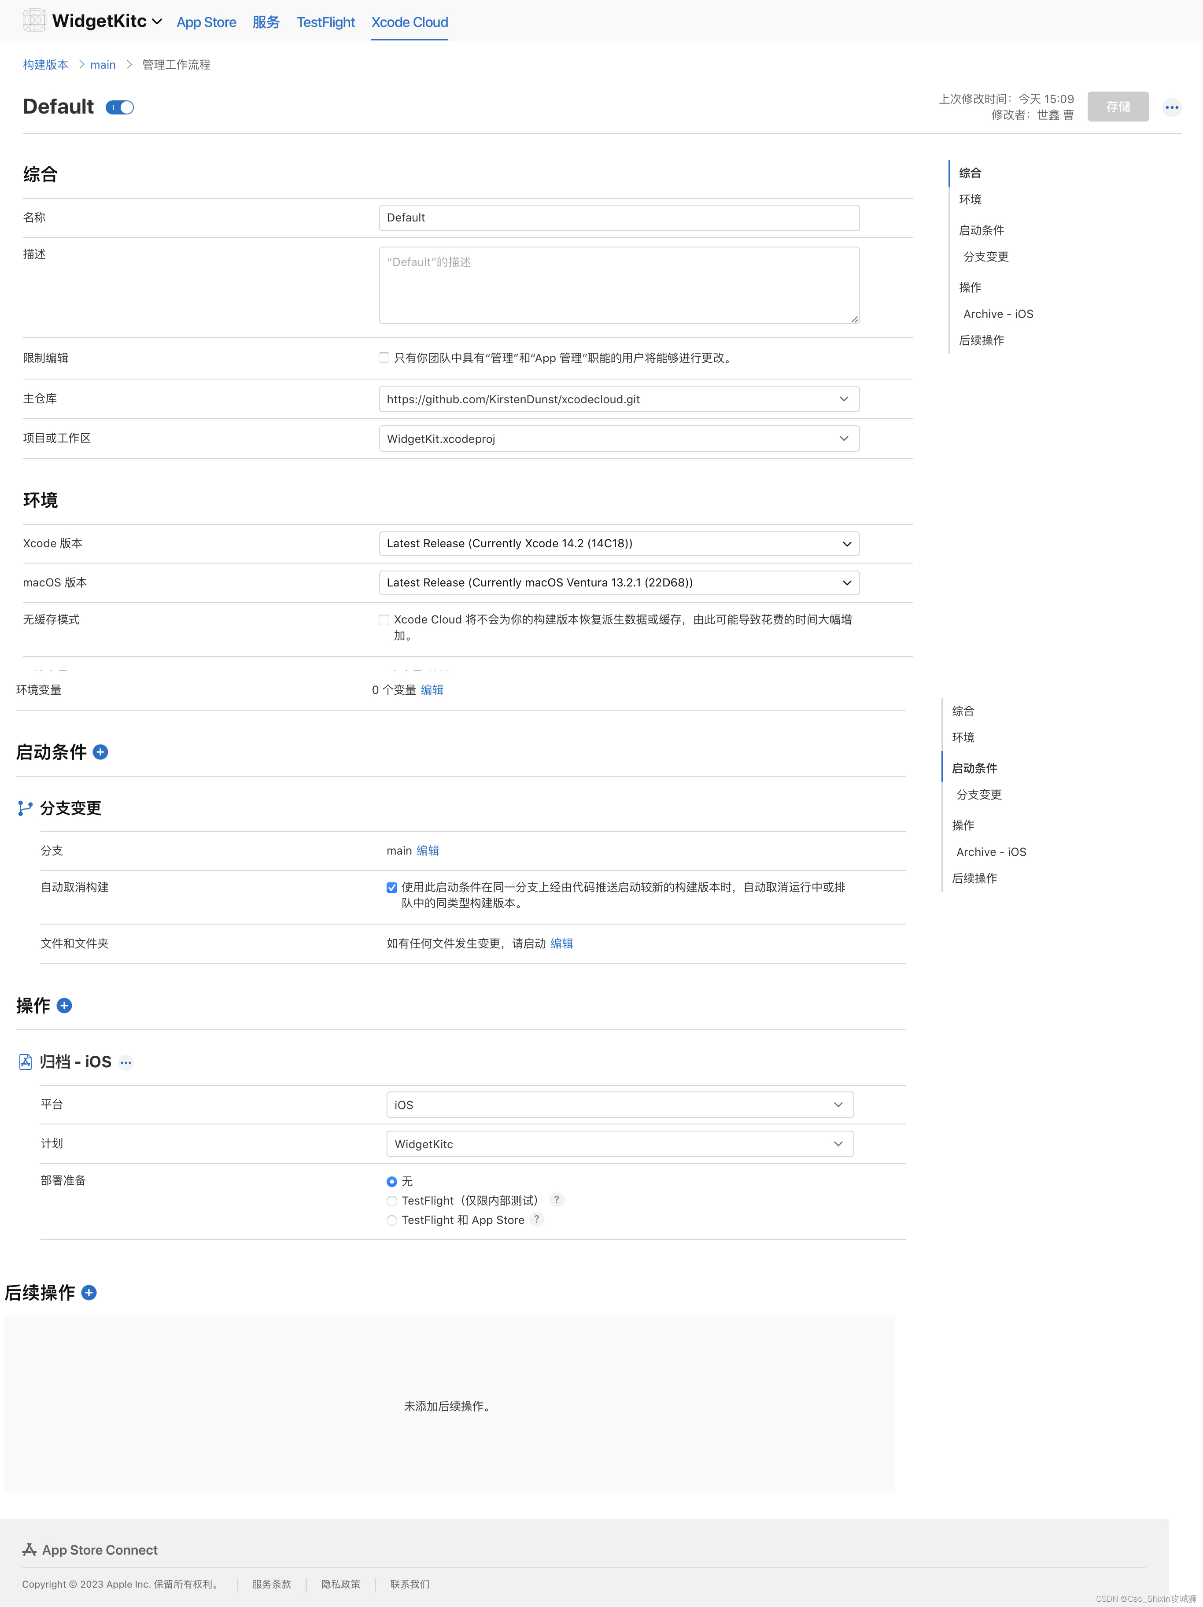Click the 名称 input field containing Default
Image resolution: width=1203 pixels, height=1607 pixels.
(x=619, y=218)
